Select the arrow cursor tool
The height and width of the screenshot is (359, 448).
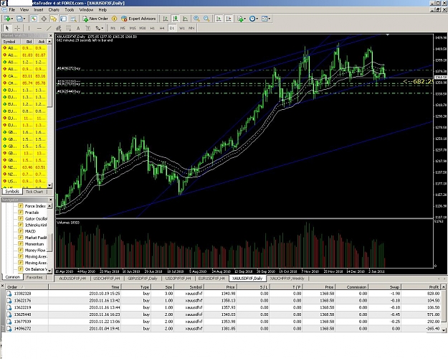[x=7, y=28]
